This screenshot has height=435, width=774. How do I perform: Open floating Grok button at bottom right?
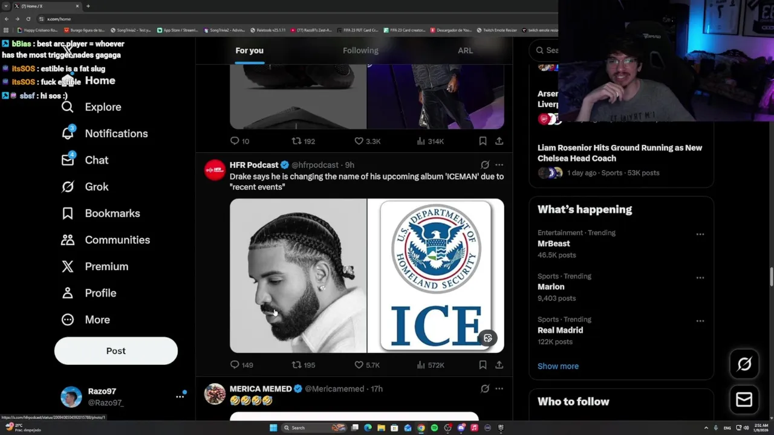tap(744, 364)
